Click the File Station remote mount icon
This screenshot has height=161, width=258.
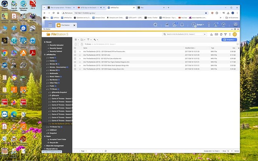point(211,34)
